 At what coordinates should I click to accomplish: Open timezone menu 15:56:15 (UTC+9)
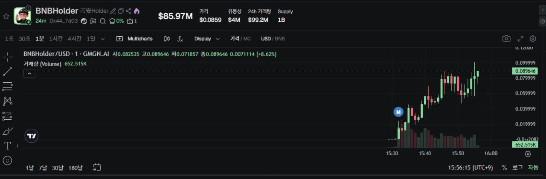471,167
